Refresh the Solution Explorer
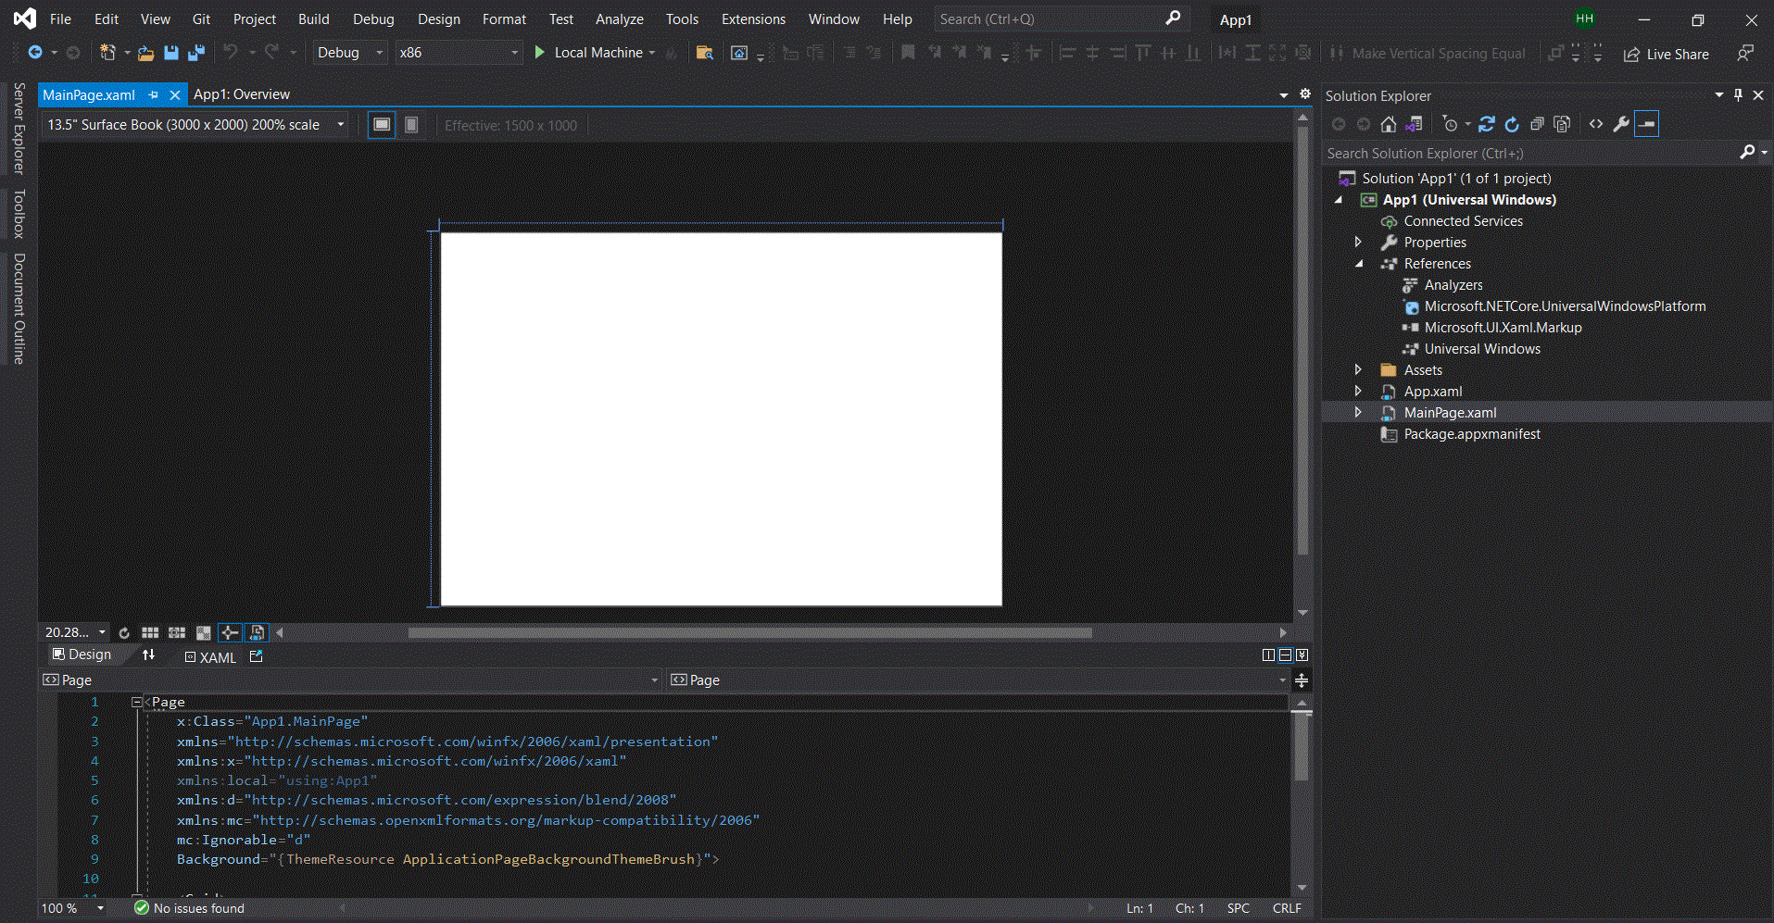Screen dimensions: 1774x923 [1513, 123]
